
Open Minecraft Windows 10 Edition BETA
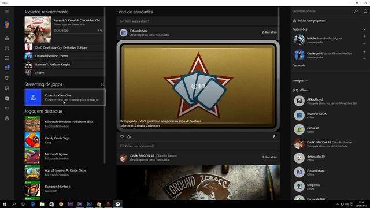click(64, 124)
